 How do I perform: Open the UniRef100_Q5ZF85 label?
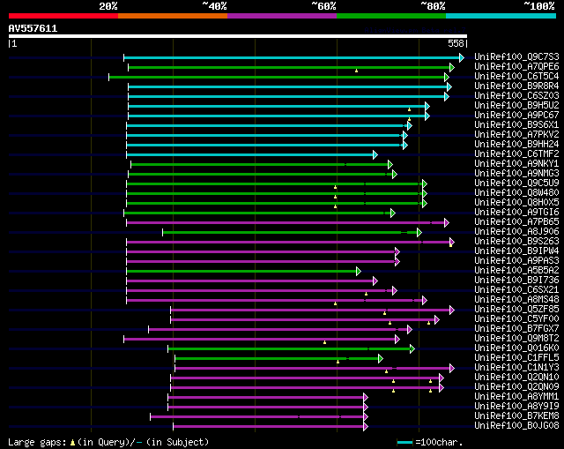point(516,310)
